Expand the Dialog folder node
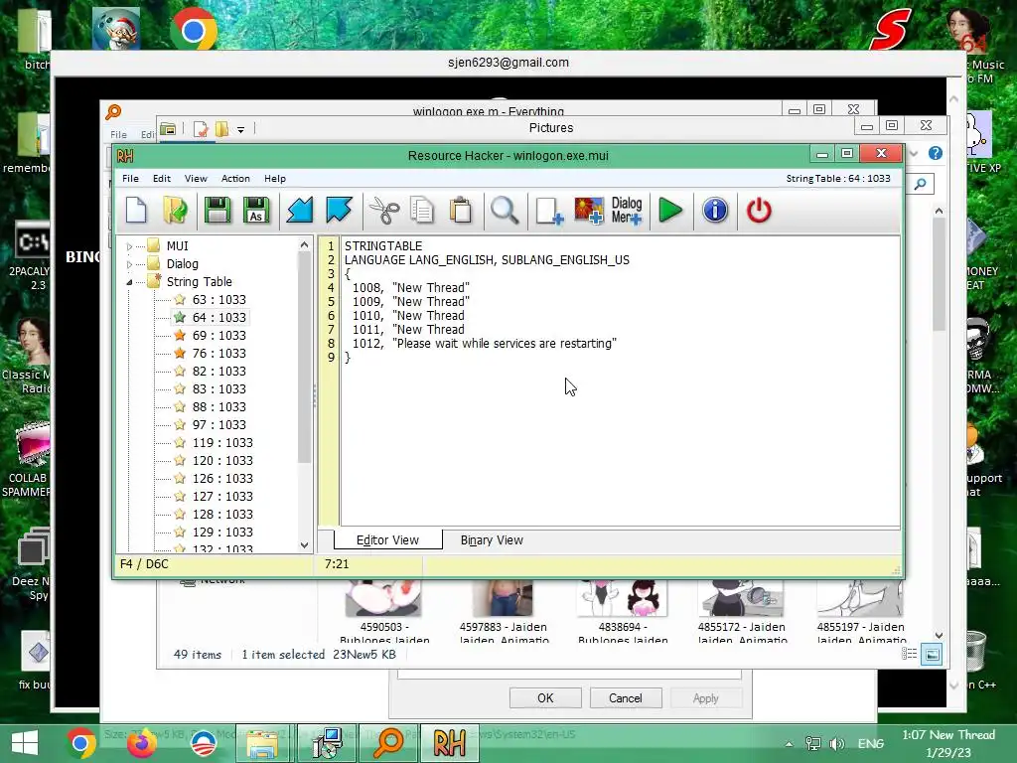Image resolution: width=1017 pixels, height=763 pixels. [129, 264]
